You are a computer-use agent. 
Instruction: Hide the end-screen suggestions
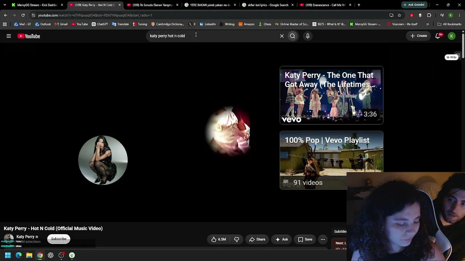[452, 57]
